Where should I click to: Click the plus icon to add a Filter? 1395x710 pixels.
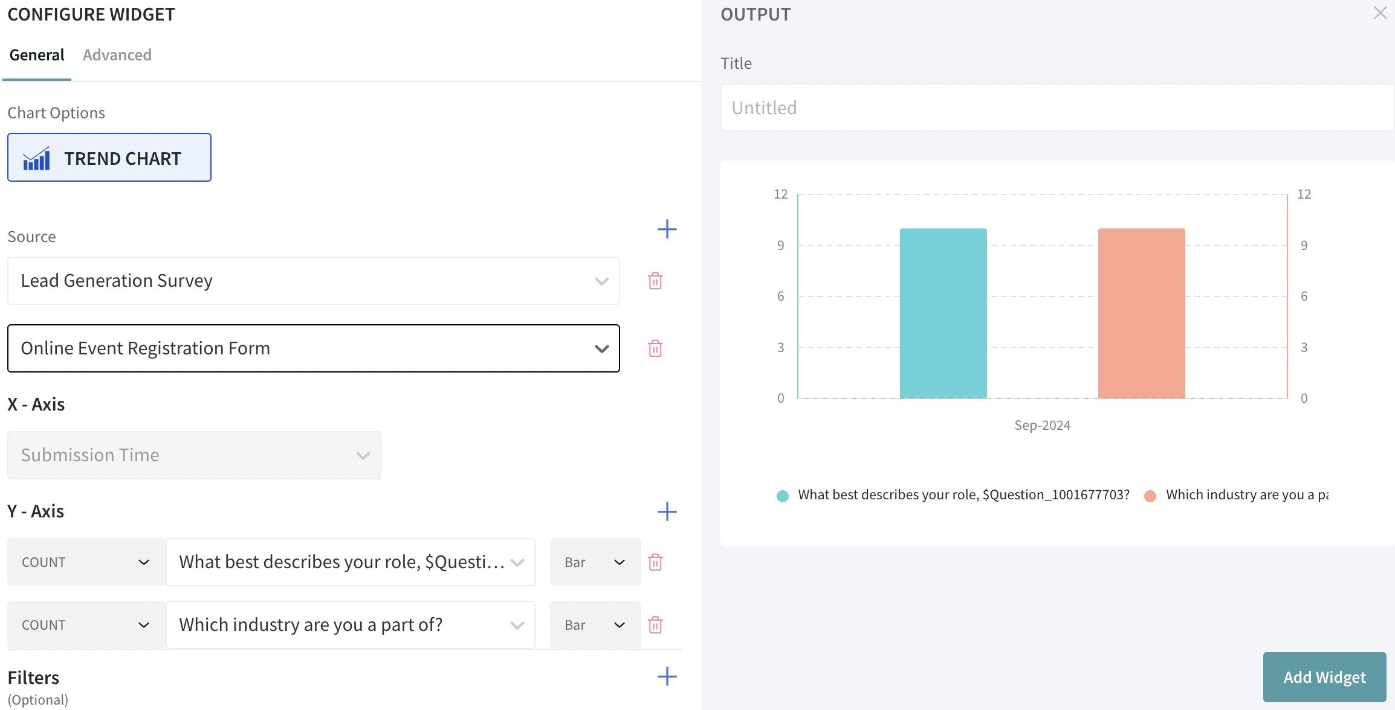pyautogui.click(x=667, y=676)
